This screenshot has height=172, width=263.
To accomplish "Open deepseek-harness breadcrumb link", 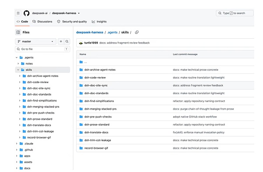I will (90, 32).
